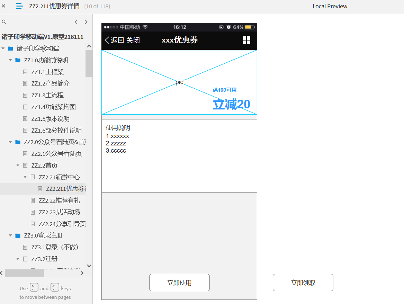Viewport: 404px width, 304px height.
Task: Click the grid menu icon in phone header
Action: tap(246, 40)
